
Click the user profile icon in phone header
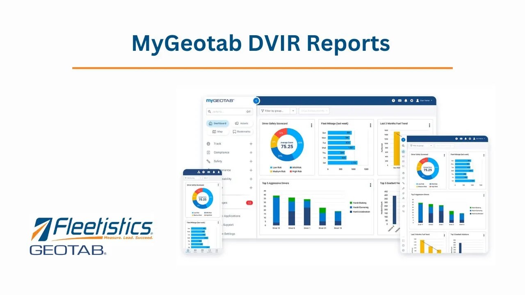pos(218,172)
